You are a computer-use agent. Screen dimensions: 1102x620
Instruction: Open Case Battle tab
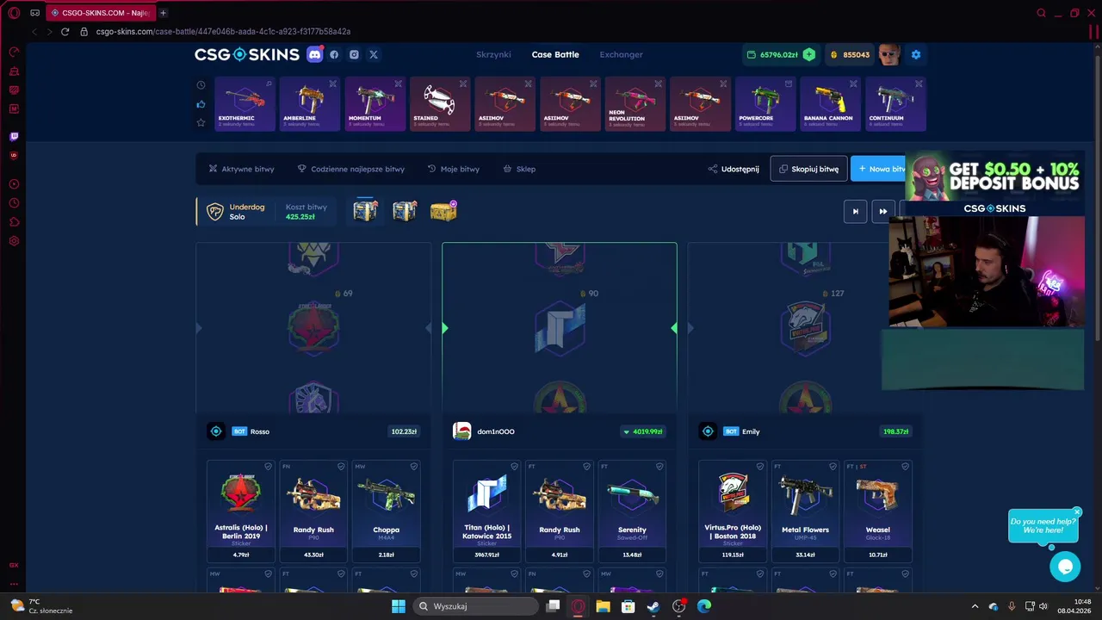(555, 54)
